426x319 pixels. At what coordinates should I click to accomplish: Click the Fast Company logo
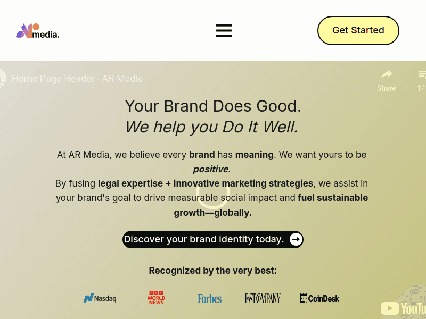263,298
